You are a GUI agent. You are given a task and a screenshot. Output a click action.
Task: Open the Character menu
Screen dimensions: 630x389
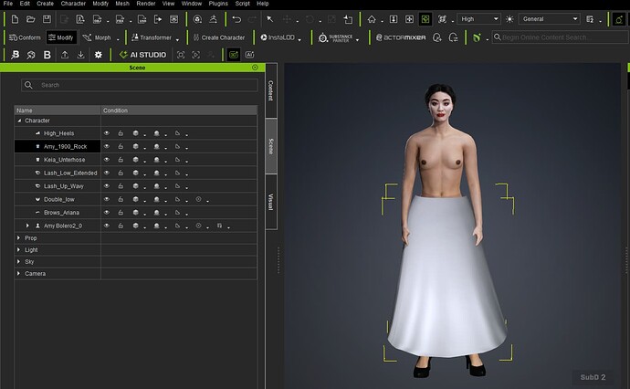pyautogui.click(x=73, y=4)
